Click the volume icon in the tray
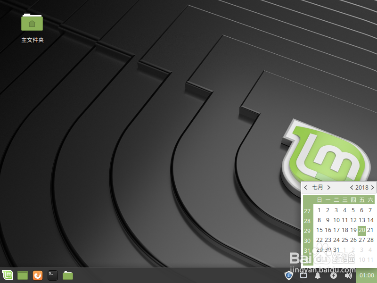Viewport: 377px width, 283px height. tap(348, 275)
